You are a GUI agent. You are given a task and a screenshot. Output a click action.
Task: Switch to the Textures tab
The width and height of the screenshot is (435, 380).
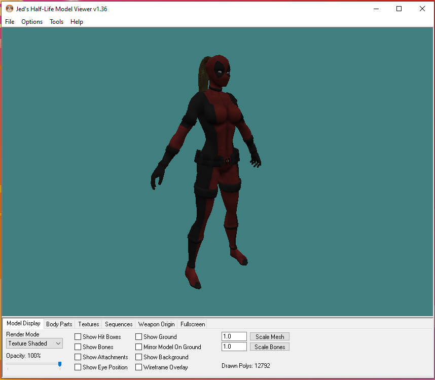(89, 324)
